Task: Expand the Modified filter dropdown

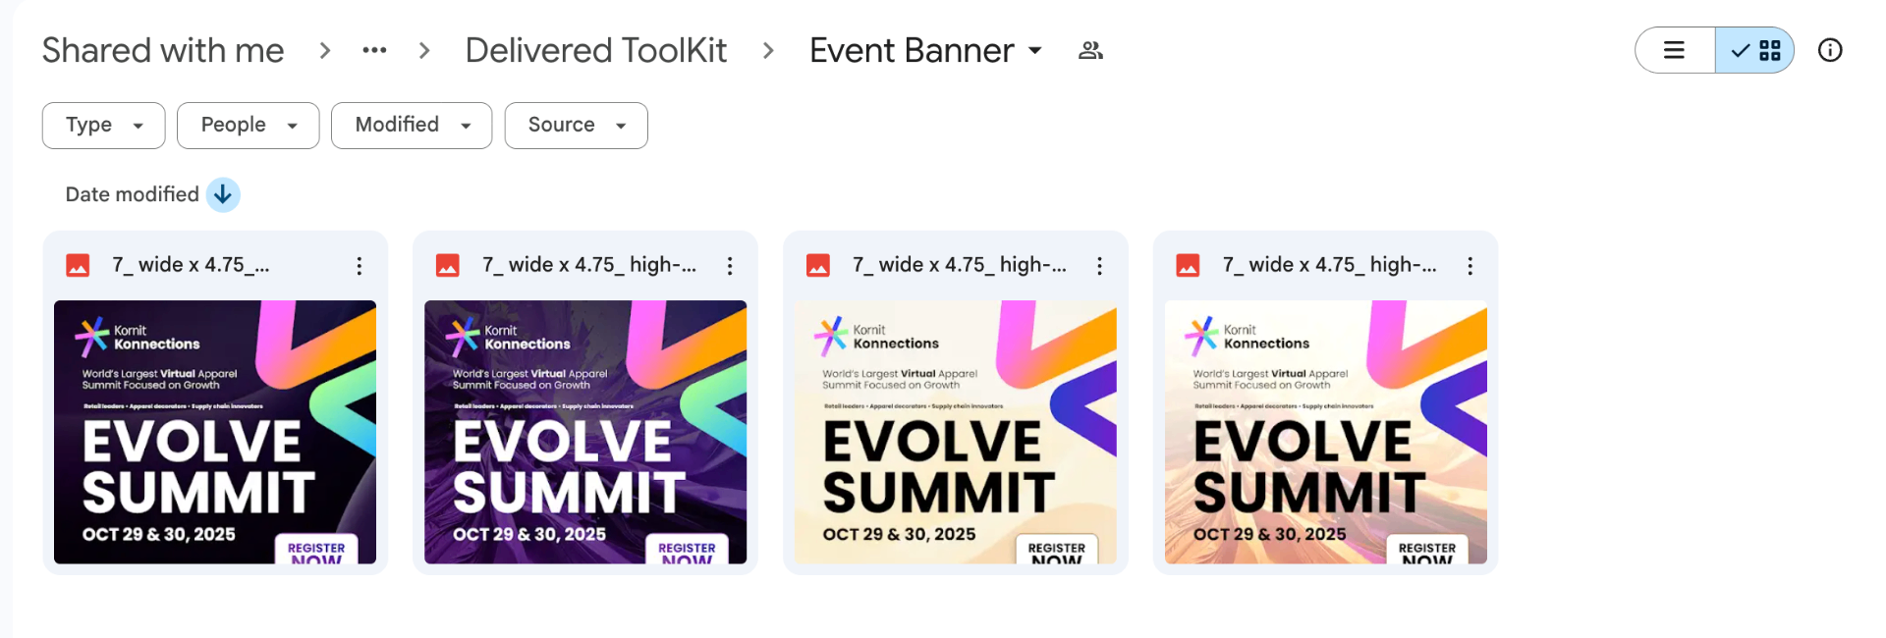Action: point(412,126)
